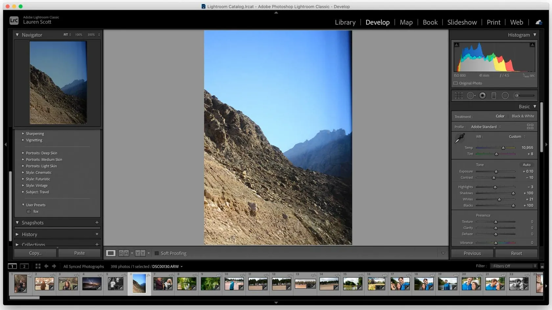Open the Print module
This screenshot has width=552, height=310.
coord(493,22)
